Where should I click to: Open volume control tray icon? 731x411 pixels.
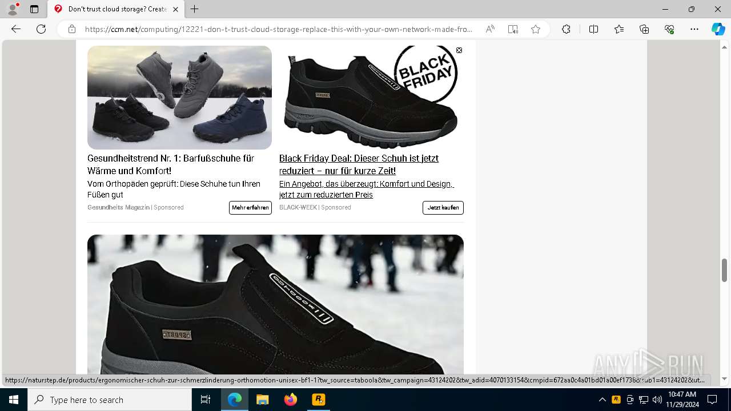coord(657,400)
